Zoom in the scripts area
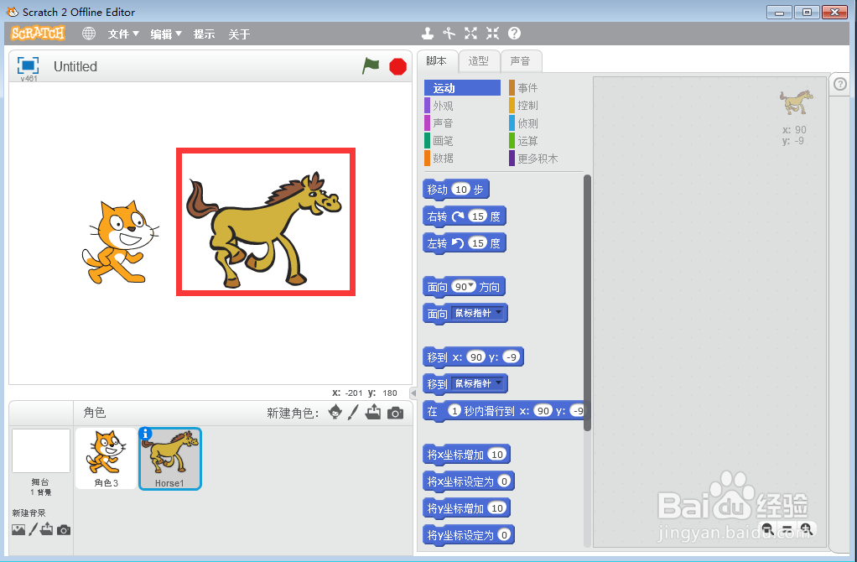The width and height of the screenshot is (857, 562). click(806, 528)
